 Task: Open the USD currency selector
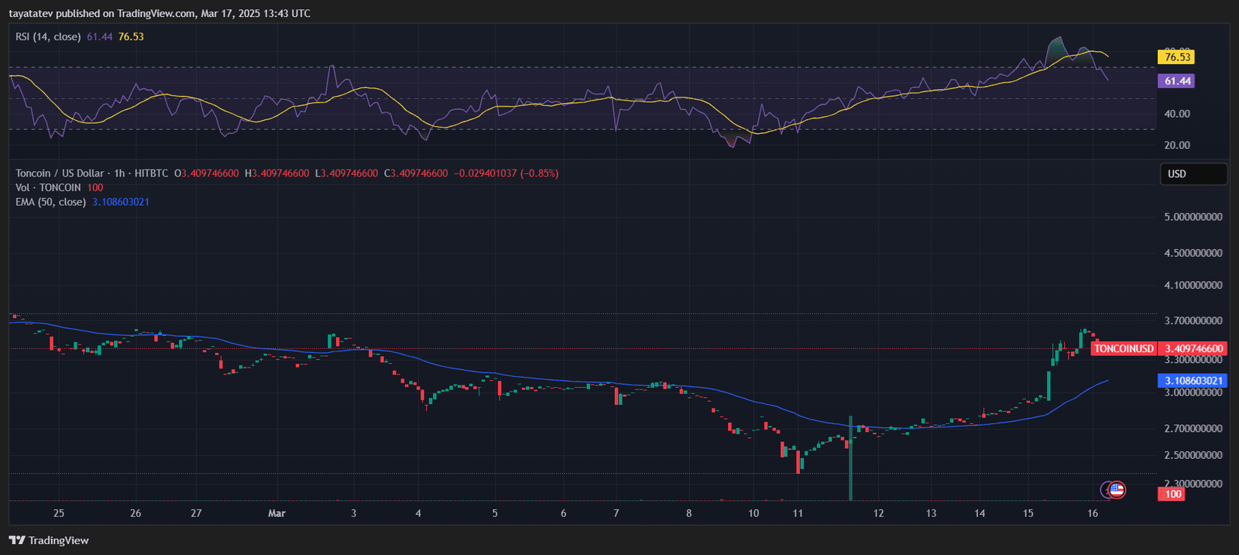click(x=1193, y=174)
